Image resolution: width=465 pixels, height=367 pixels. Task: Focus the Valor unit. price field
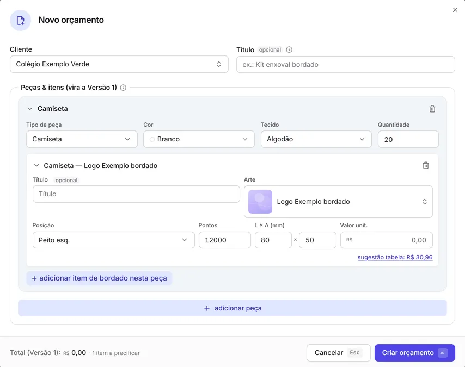coord(387,240)
